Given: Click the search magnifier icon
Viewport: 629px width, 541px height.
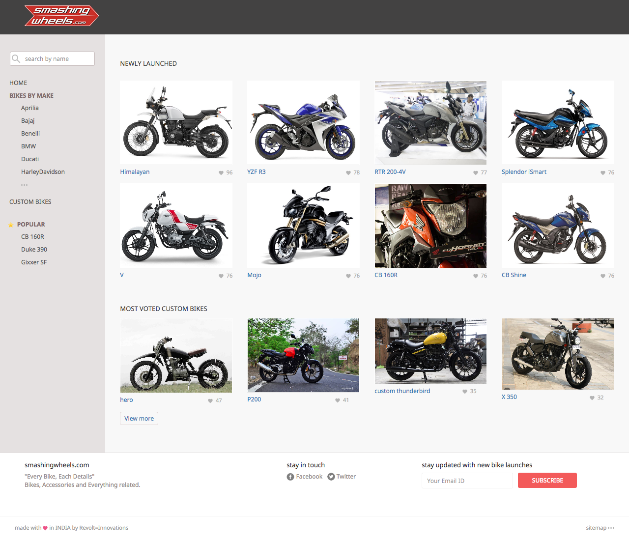Looking at the screenshot, I should coord(18,58).
